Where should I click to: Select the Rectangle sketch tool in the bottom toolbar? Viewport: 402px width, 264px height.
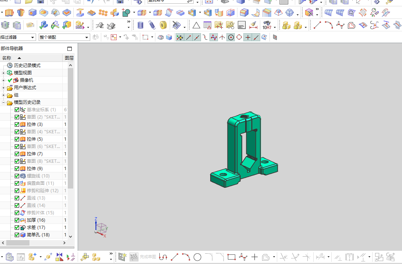(232, 257)
